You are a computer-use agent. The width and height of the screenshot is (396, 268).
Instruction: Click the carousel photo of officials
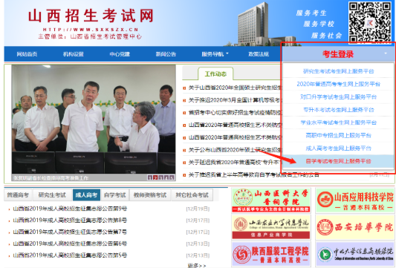pos(94,119)
